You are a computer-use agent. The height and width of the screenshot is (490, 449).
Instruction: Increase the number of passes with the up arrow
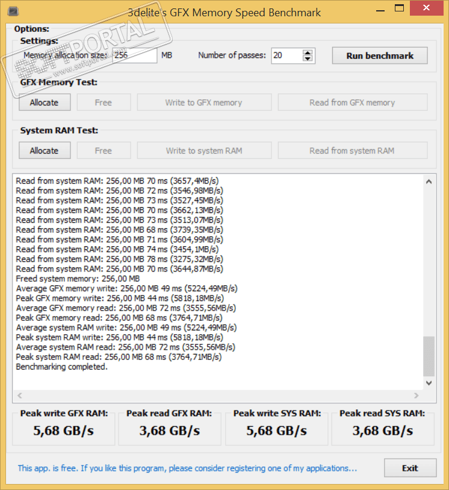pyautogui.click(x=308, y=52)
